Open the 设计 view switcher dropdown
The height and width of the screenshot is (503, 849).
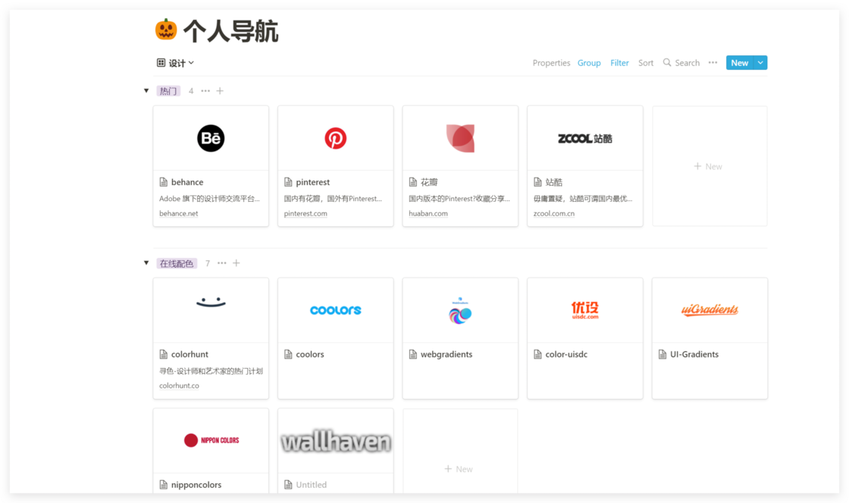(x=175, y=63)
